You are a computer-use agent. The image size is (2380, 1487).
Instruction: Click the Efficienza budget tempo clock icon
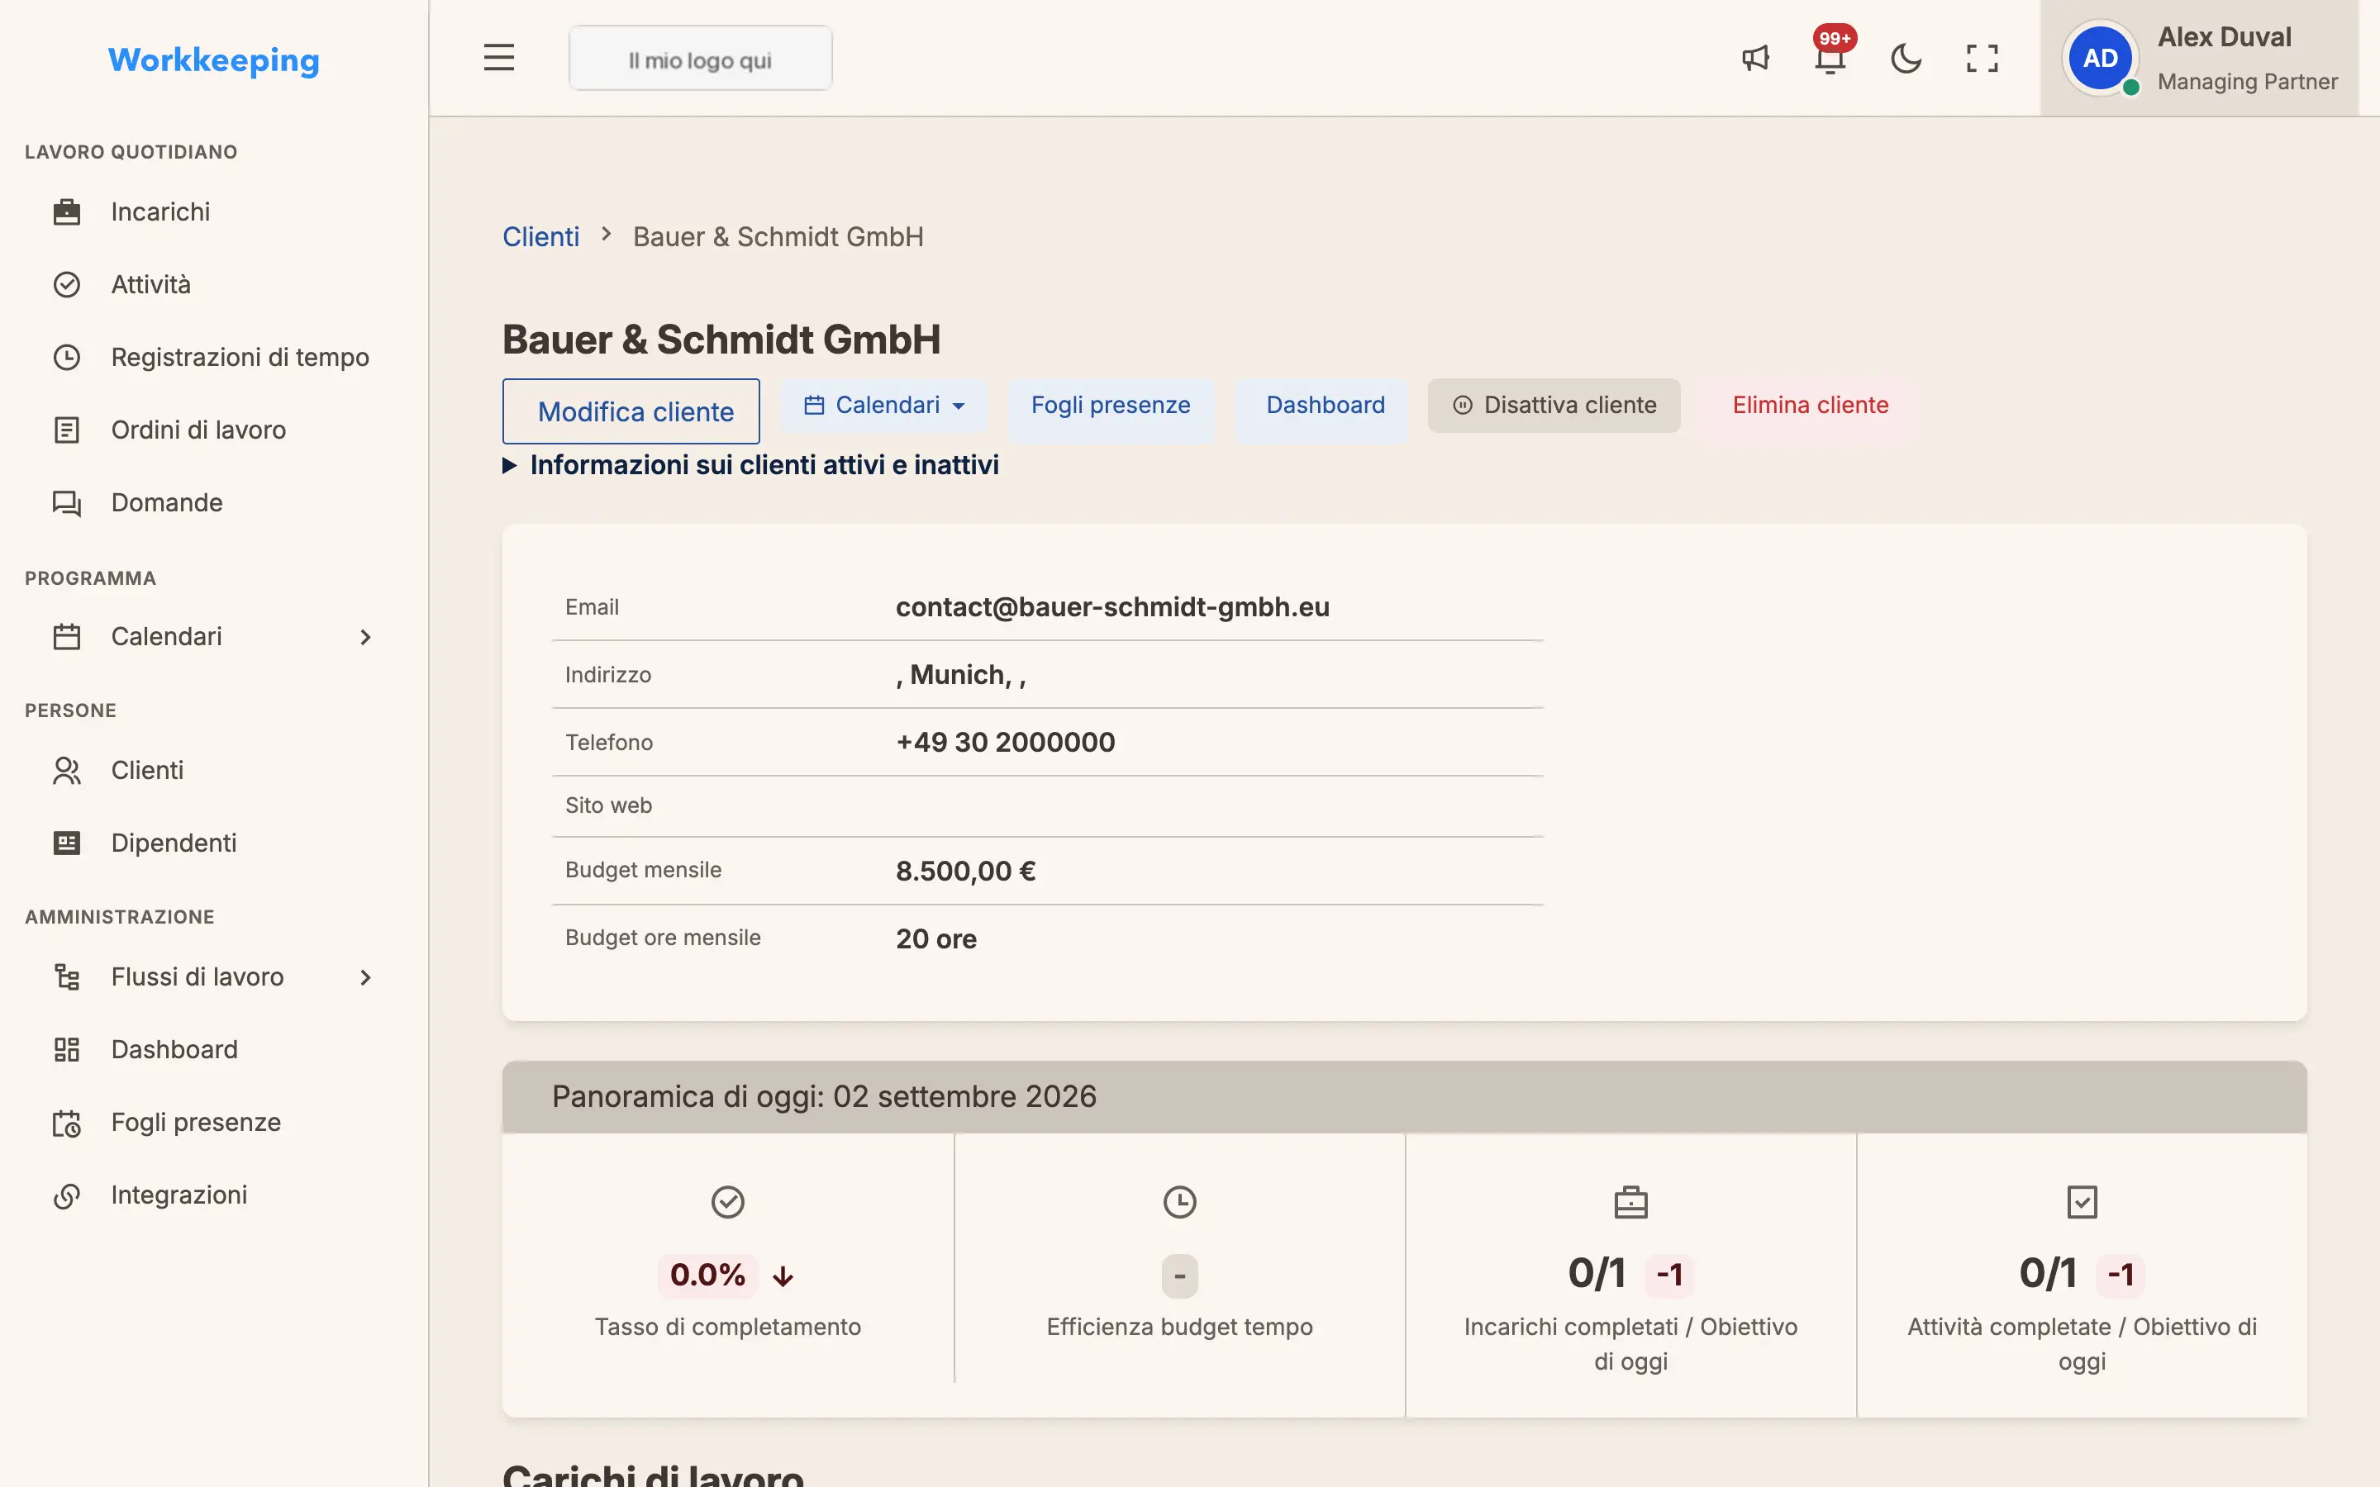point(1179,1202)
